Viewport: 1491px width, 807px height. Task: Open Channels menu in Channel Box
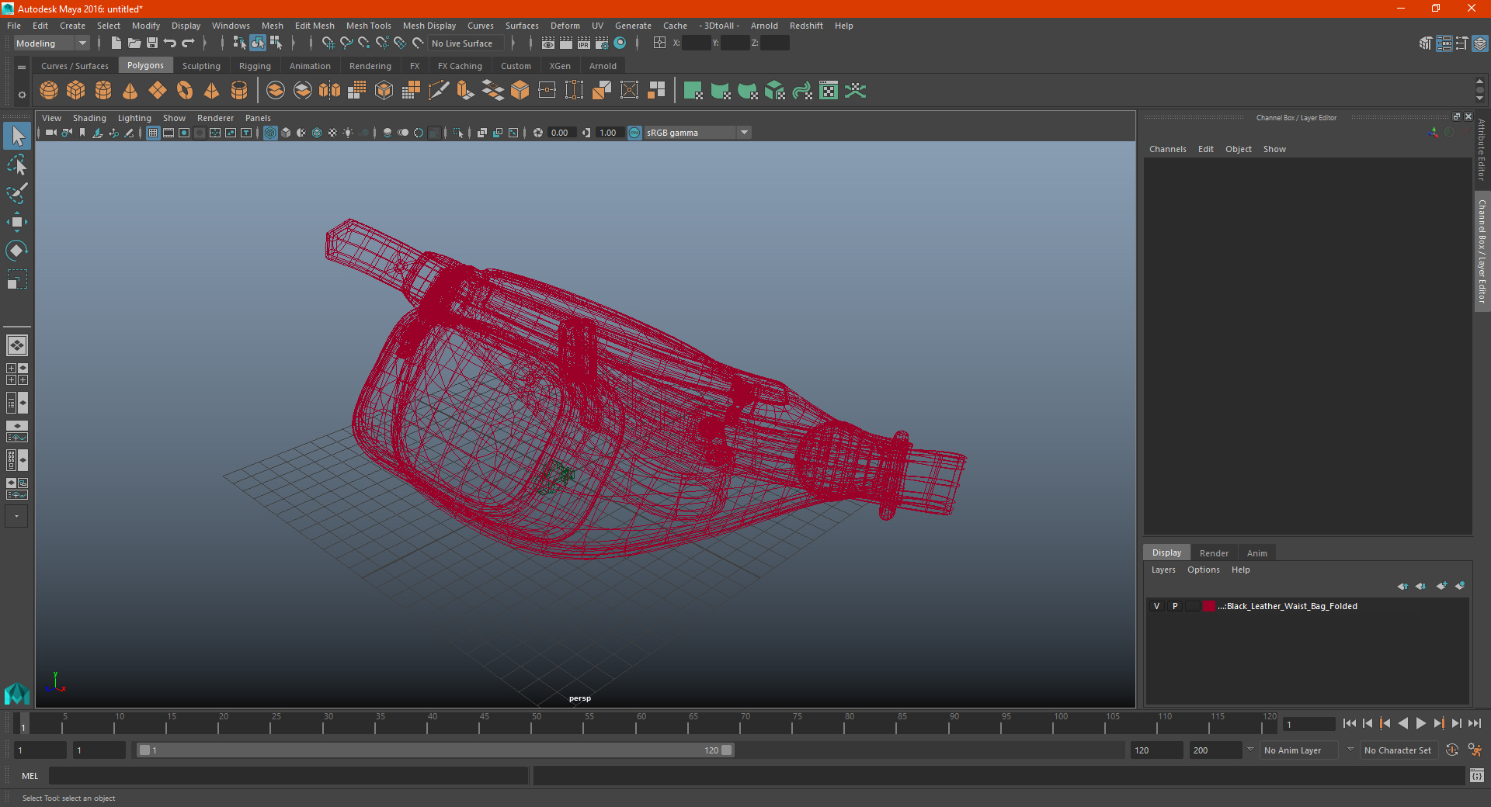1168,149
